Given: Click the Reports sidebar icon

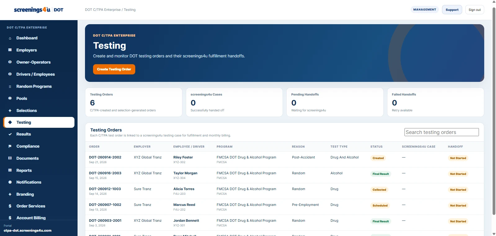Looking at the screenshot, I should click(10, 170).
